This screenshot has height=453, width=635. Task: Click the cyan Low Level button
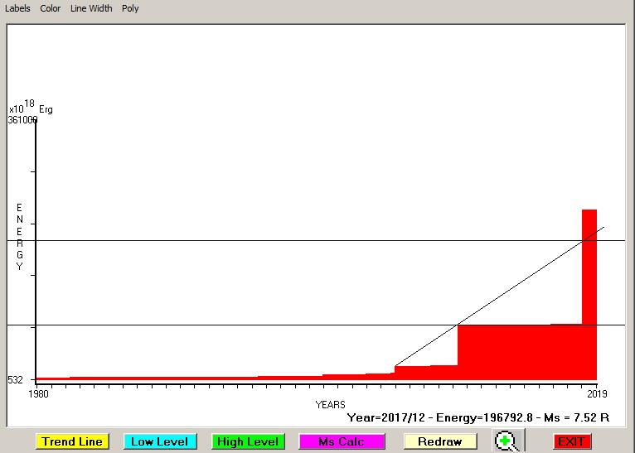(160, 441)
